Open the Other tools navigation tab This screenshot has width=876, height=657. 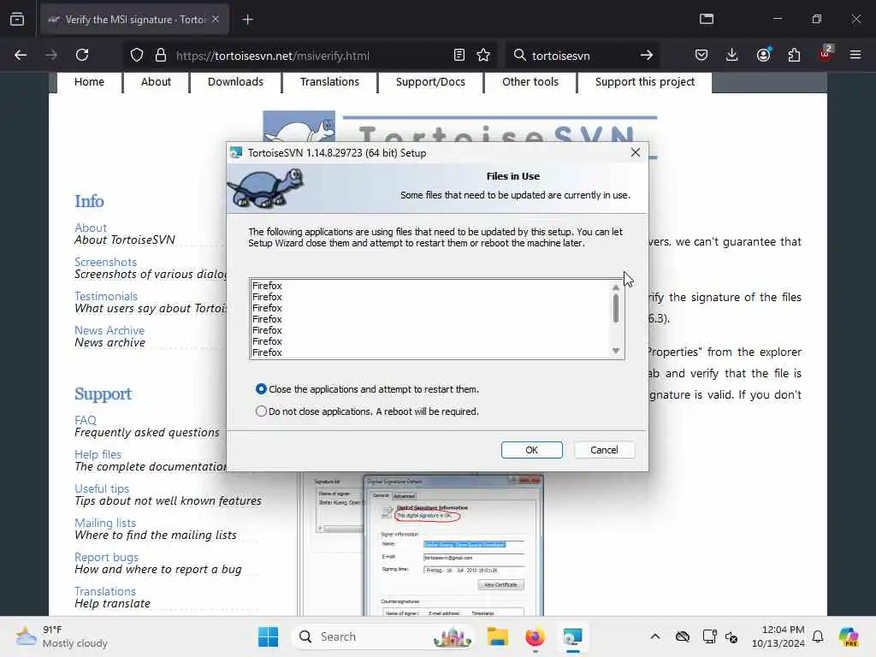530,81
